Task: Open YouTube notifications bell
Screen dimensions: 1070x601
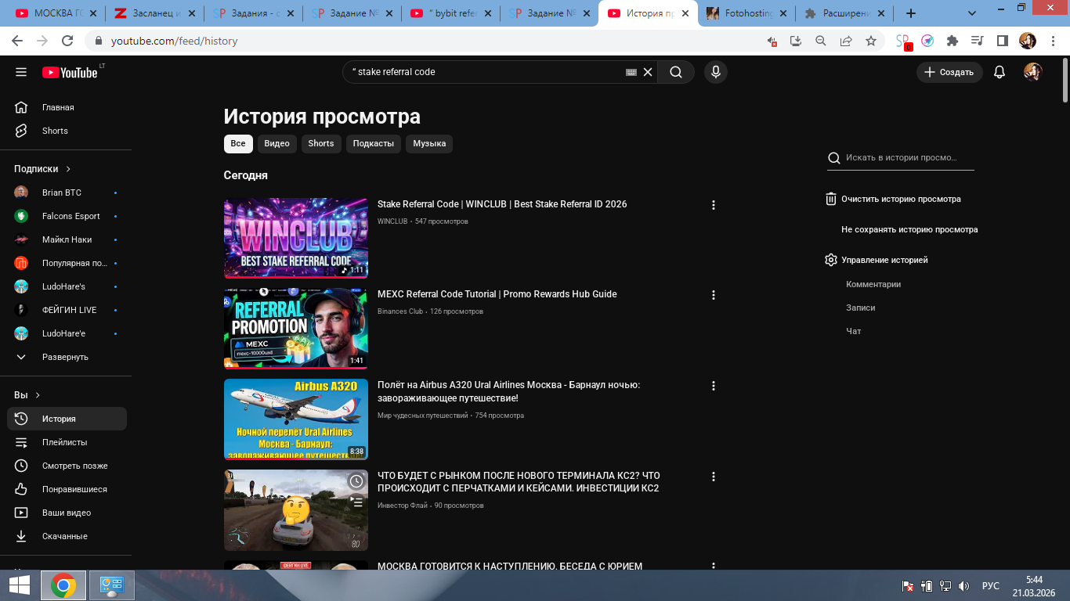Action: (1000, 72)
